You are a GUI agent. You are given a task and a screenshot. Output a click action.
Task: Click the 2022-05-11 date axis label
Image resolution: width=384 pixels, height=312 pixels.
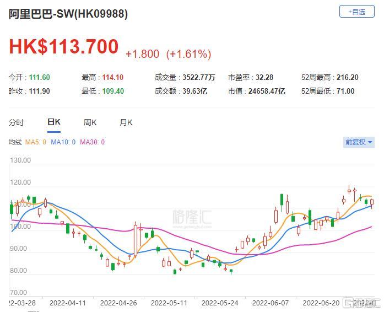(169, 303)
